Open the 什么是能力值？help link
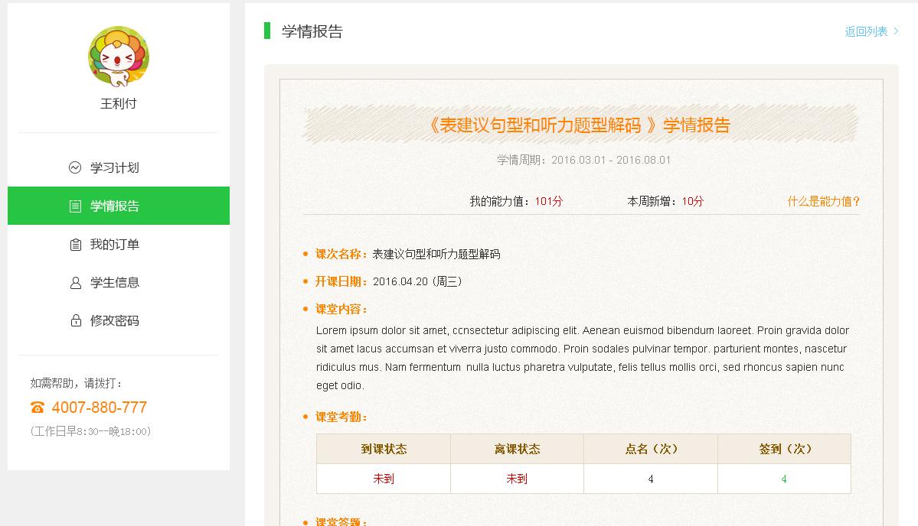918x526 pixels. pyautogui.click(x=822, y=201)
